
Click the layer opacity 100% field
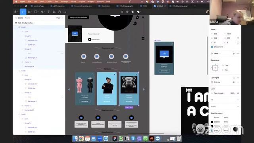click(x=232, y=93)
